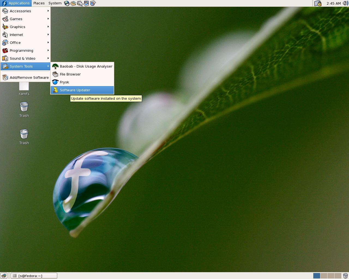Image resolution: width=349 pixels, height=279 pixels.
Task: Launch Baobab - Disk Usage Analyser
Action: (82, 66)
